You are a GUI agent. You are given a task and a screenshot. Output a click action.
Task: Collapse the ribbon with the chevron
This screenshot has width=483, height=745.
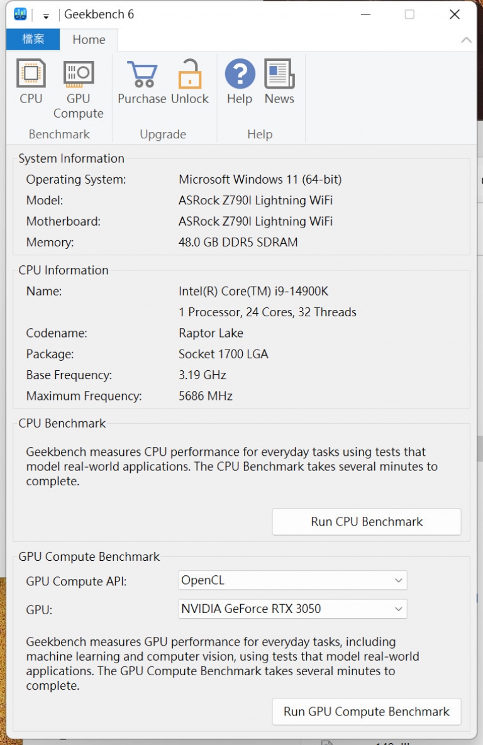tap(467, 40)
